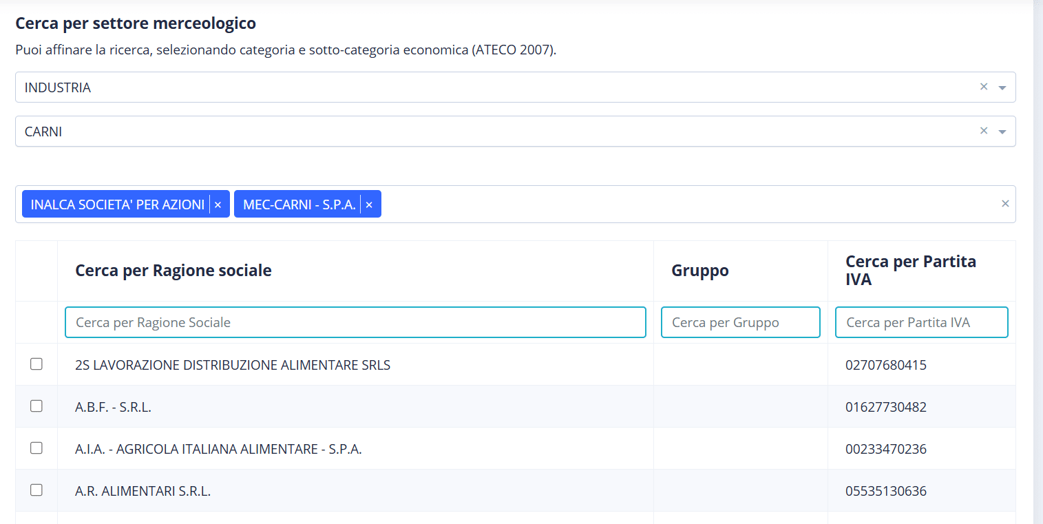The width and height of the screenshot is (1043, 524).
Task: Open the selected companies multi-select box
Action: pos(688,204)
